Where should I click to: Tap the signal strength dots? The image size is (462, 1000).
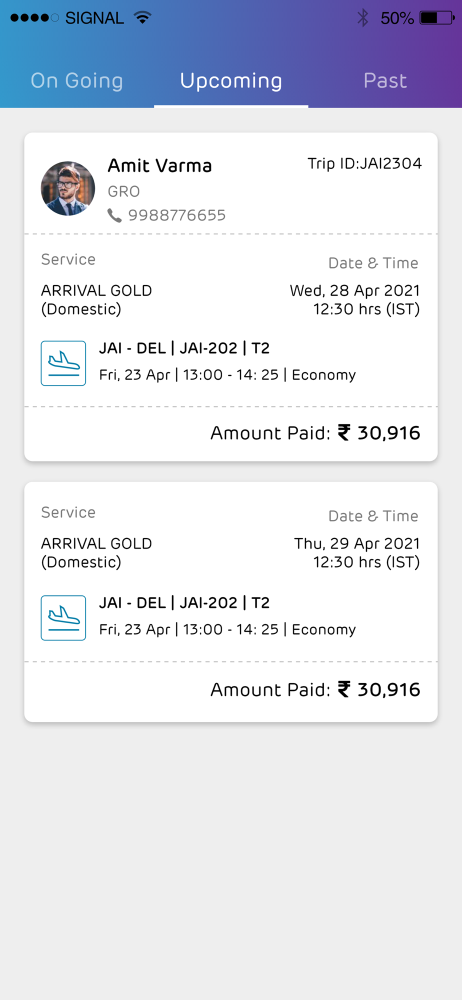pyautogui.click(x=34, y=18)
